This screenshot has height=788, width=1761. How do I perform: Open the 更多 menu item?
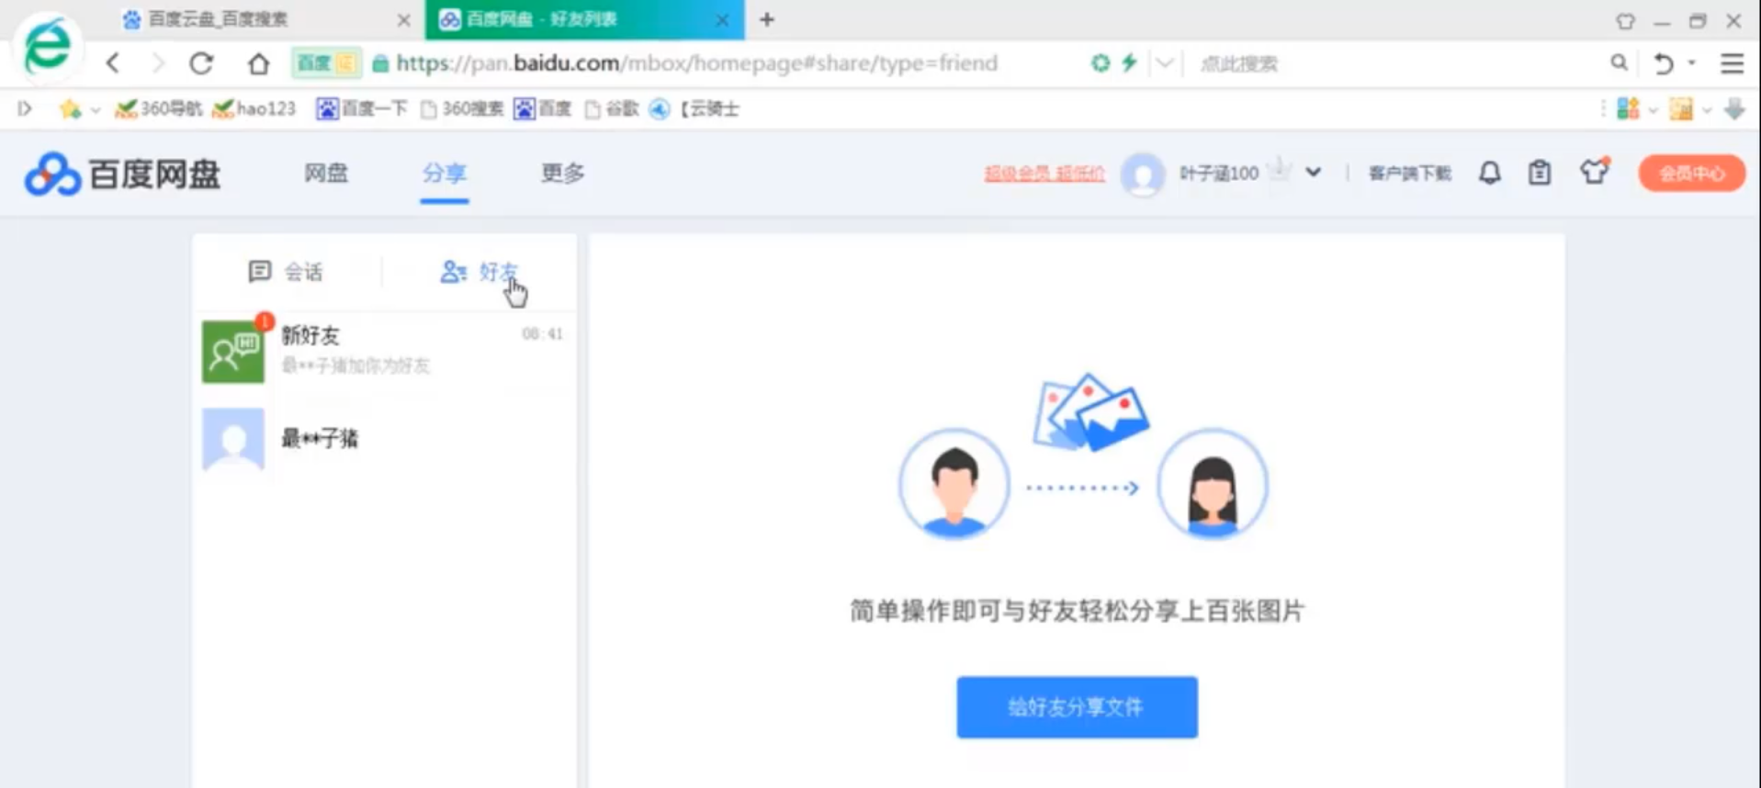(562, 173)
